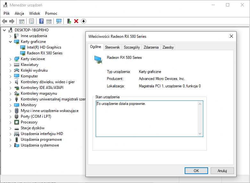250x183 pixels.
Task: Collapse the DESKTOP-1BGPRHO root node
Action: click(4, 30)
